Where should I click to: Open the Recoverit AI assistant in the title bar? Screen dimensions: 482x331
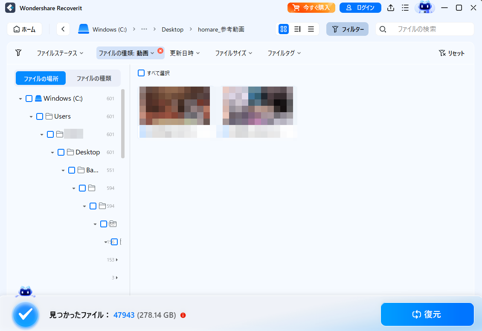point(424,7)
